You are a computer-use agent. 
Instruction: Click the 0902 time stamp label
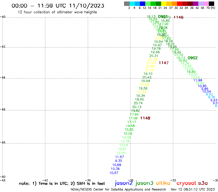coord(193,58)
